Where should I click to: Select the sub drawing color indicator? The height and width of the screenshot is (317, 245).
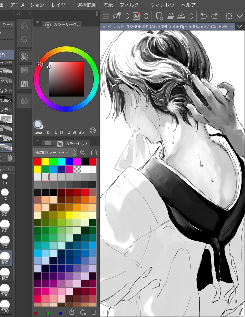tap(42, 127)
